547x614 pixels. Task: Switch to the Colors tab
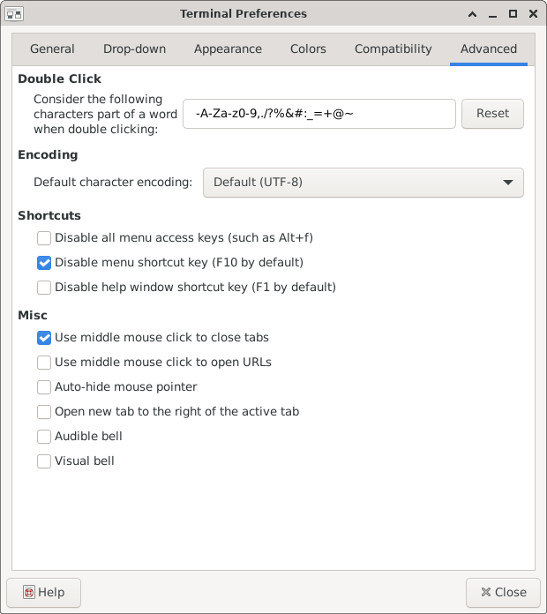pyautogui.click(x=308, y=49)
